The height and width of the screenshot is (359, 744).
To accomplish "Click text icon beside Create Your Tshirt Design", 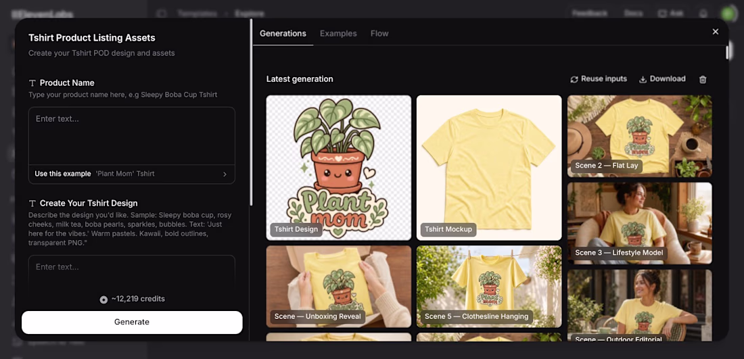I will point(32,204).
